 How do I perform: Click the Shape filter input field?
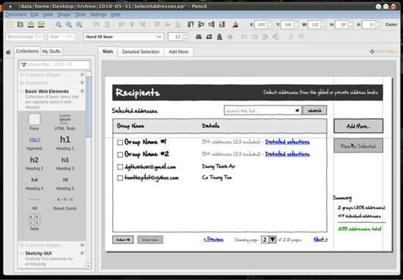pyautogui.click(x=55, y=65)
